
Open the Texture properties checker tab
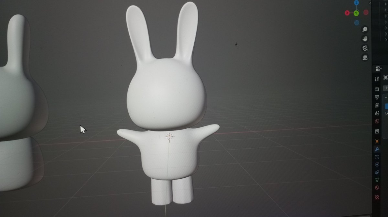[377, 197]
